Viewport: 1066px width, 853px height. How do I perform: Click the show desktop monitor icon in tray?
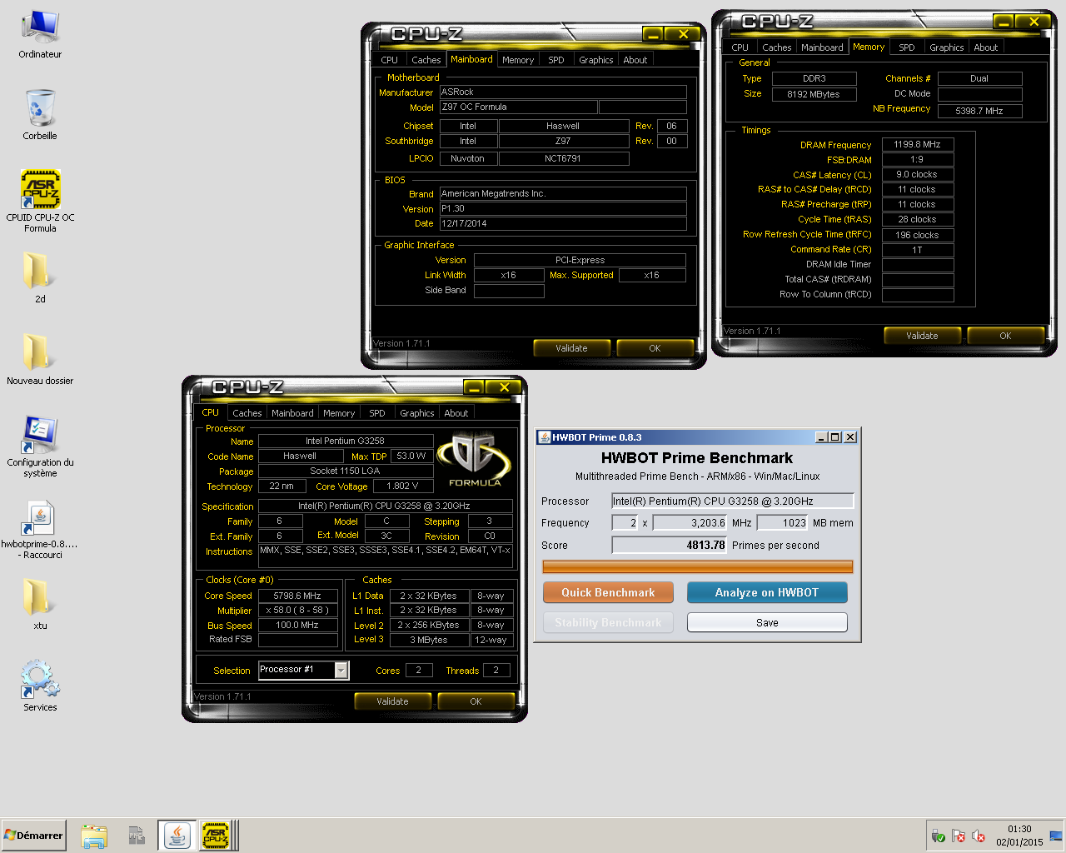click(x=1056, y=836)
